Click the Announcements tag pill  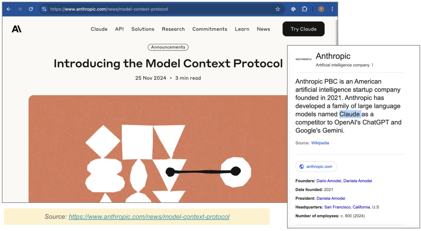tap(168, 47)
